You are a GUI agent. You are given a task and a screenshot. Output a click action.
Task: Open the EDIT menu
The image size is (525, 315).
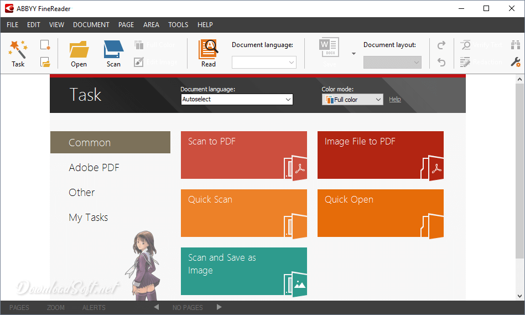tap(34, 25)
